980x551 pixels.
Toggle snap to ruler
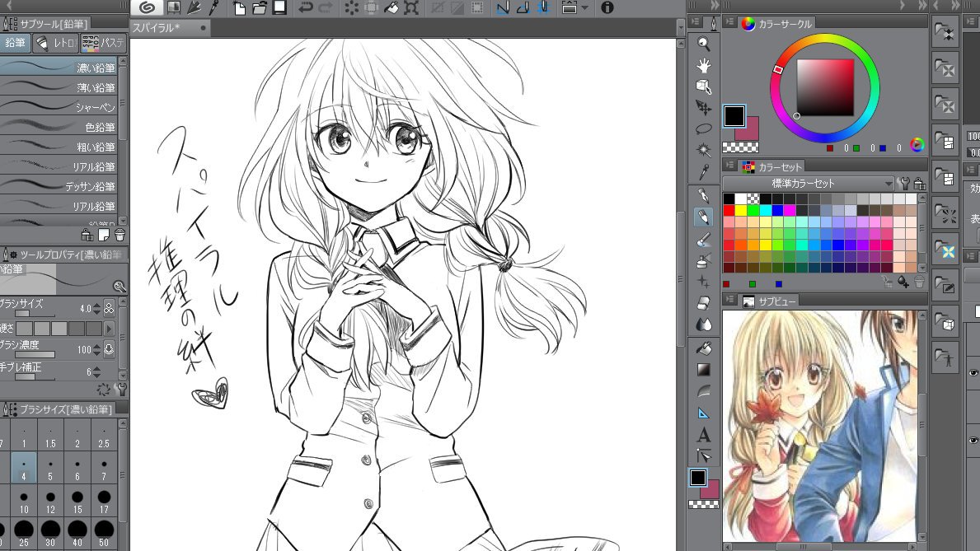tap(503, 8)
